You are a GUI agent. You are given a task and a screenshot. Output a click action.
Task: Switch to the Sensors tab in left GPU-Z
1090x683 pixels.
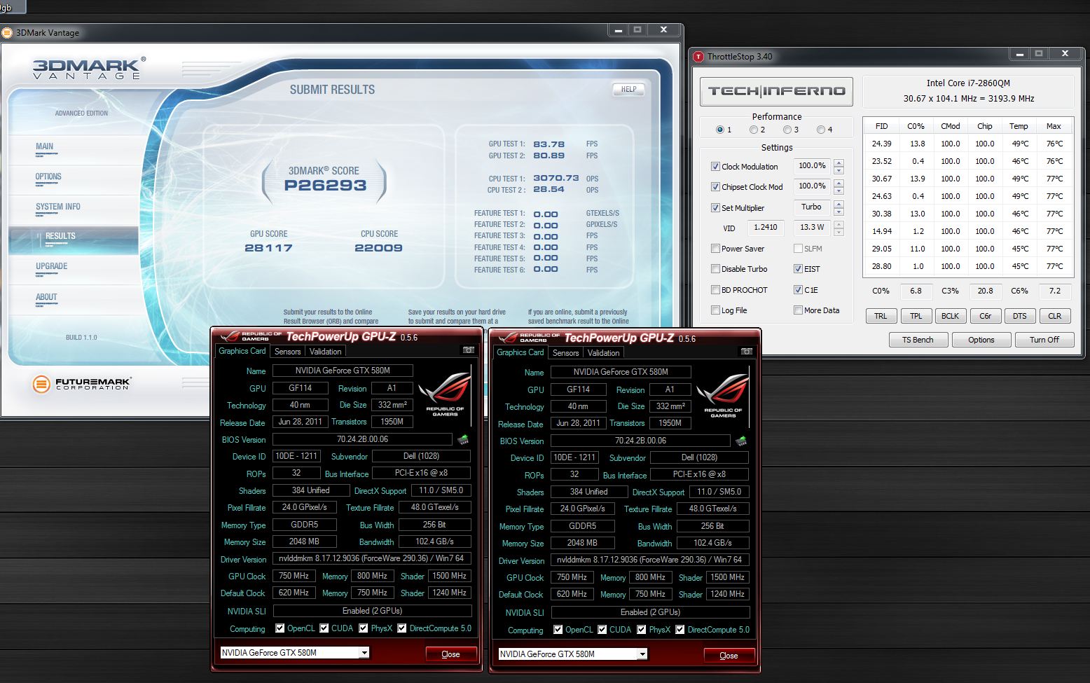tap(287, 352)
